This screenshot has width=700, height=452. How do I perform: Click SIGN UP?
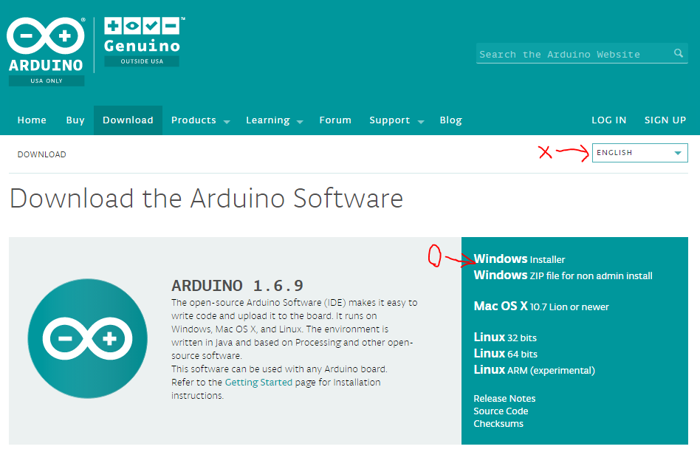pyautogui.click(x=665, y=120)
